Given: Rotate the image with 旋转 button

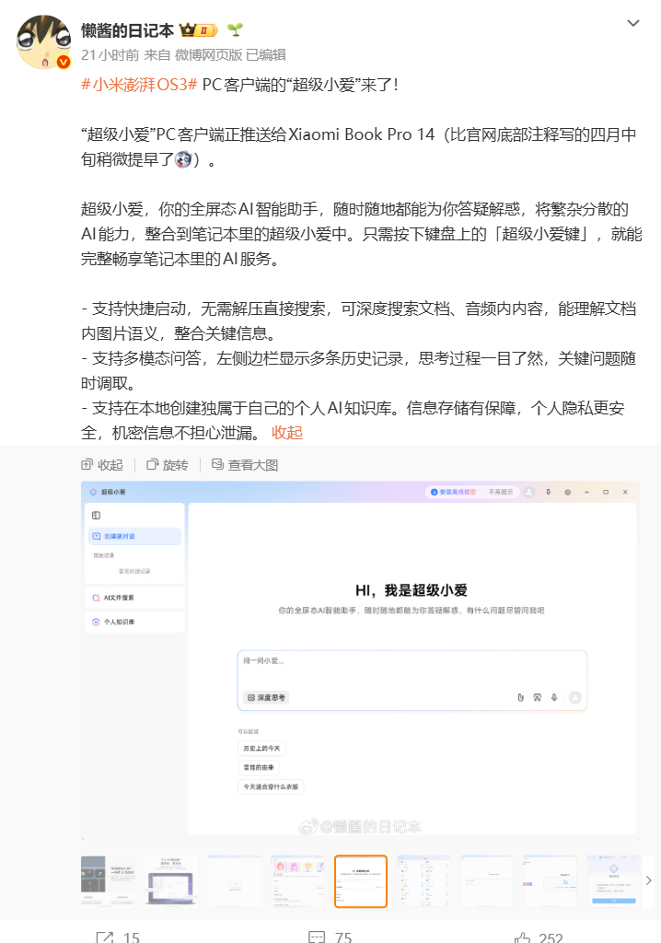Looking at the screenshot, I should 167,465.
